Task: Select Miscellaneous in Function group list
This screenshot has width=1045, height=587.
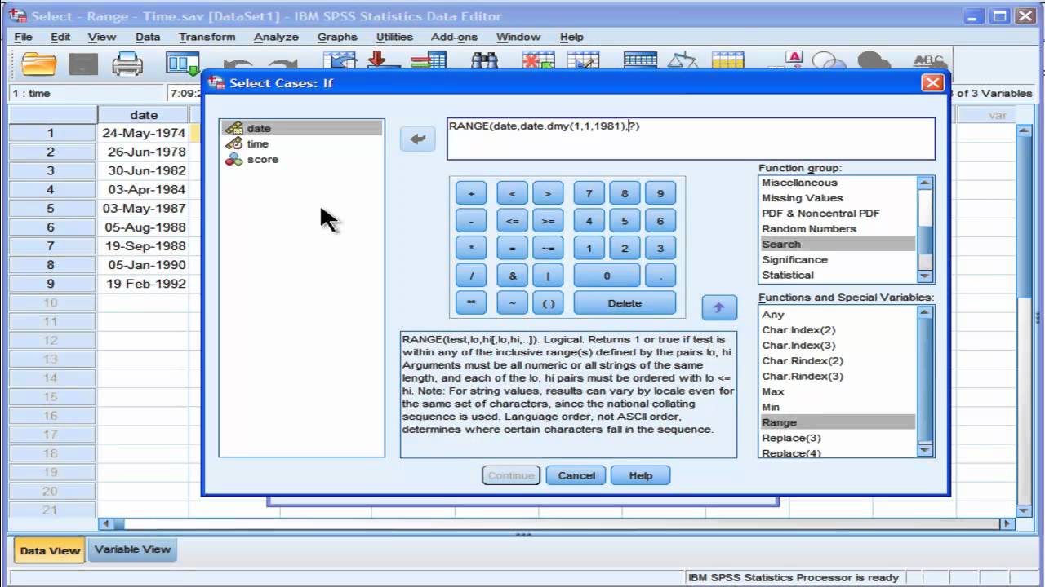Action: [x=837, y=183]
